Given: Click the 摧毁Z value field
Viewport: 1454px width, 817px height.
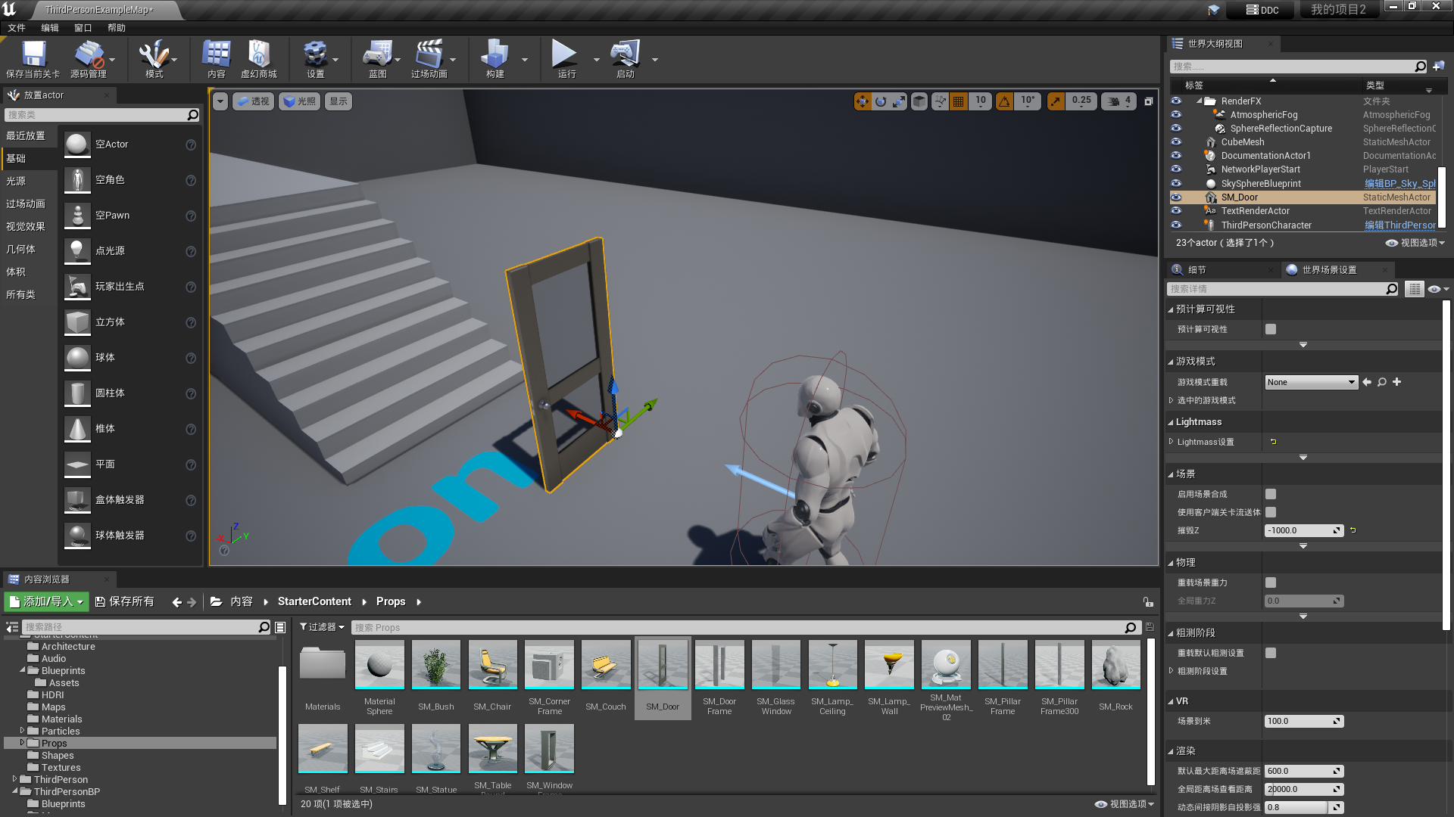Looking at the screenshot, I should 1303,530.
